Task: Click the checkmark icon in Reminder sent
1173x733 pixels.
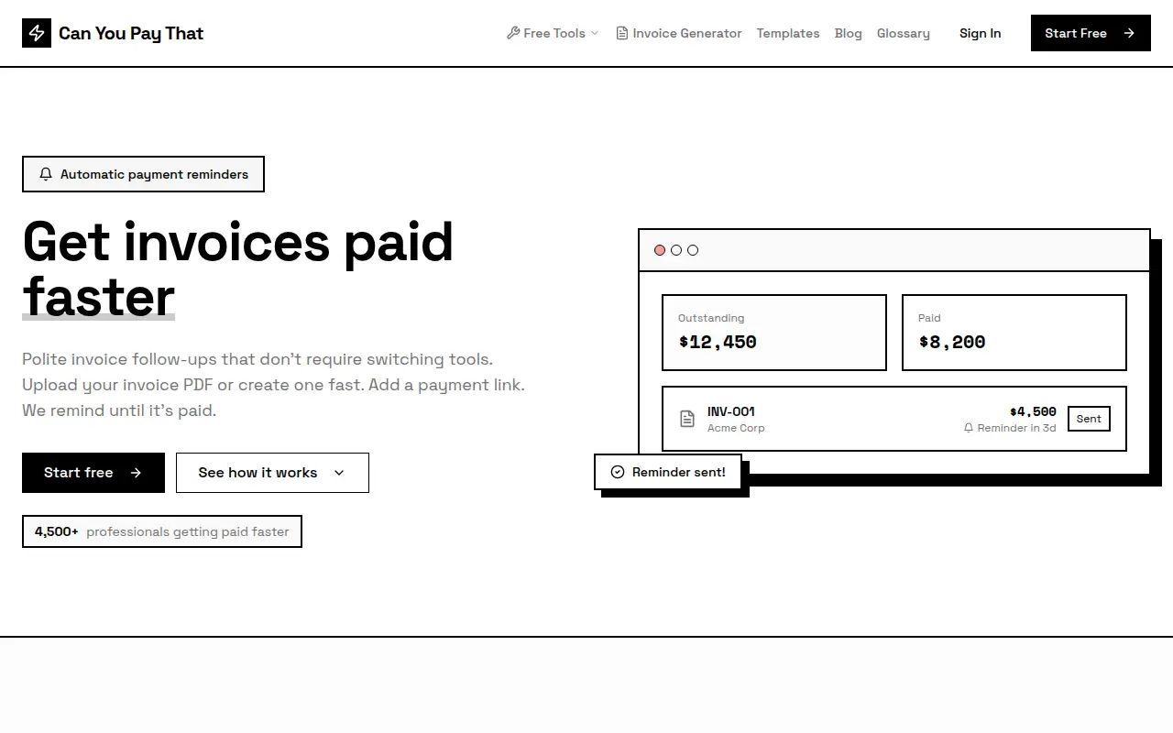Action: (x=618, y=472)
